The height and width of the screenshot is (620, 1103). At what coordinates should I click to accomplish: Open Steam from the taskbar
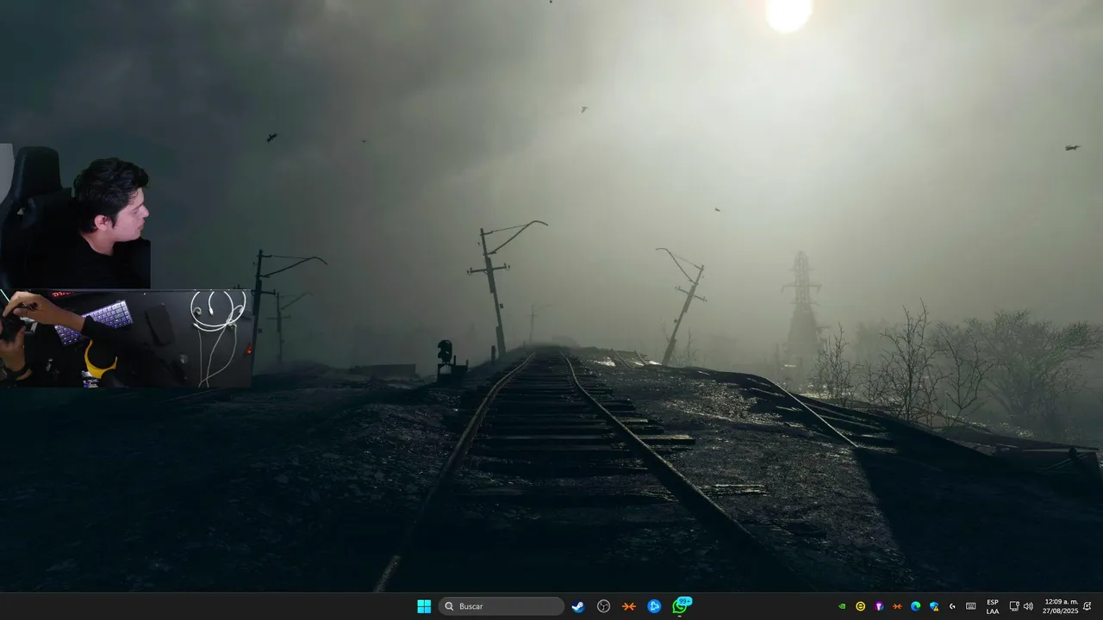click(578, 606)
